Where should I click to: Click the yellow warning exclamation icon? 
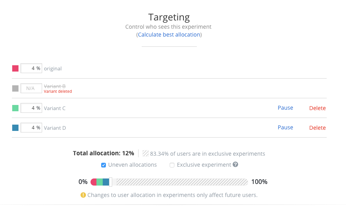point(83,195)
